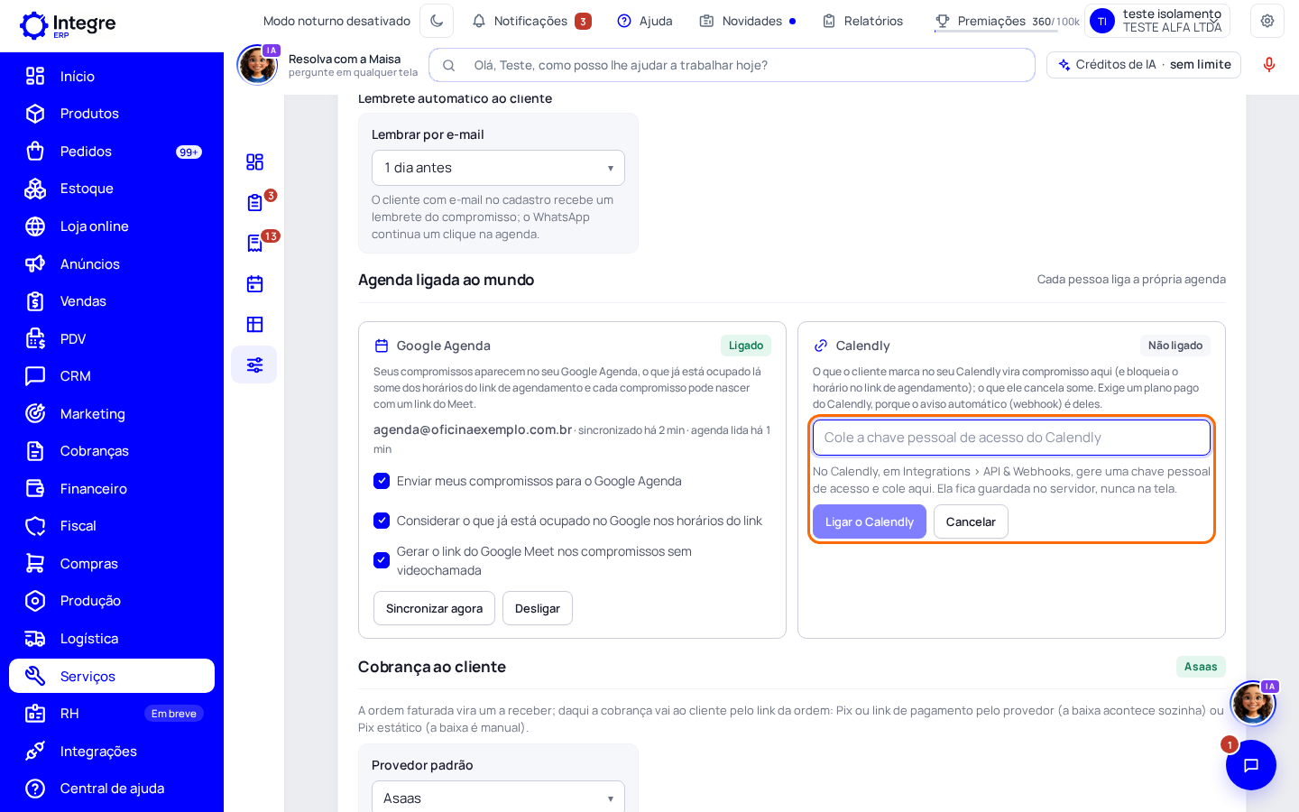Uncheck 'Enviar meus compromissos para o Google Agenda'
The height and width of the screenshot is (812, 1299).
382,481
